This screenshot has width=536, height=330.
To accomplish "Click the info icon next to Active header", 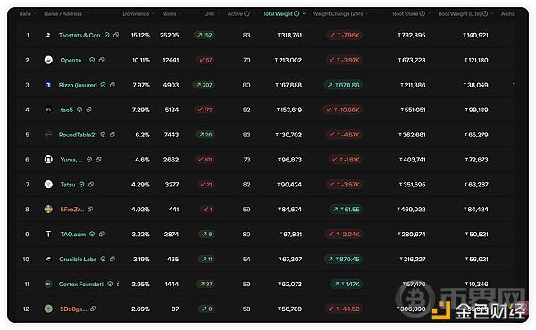I will (x=247, y=13).
